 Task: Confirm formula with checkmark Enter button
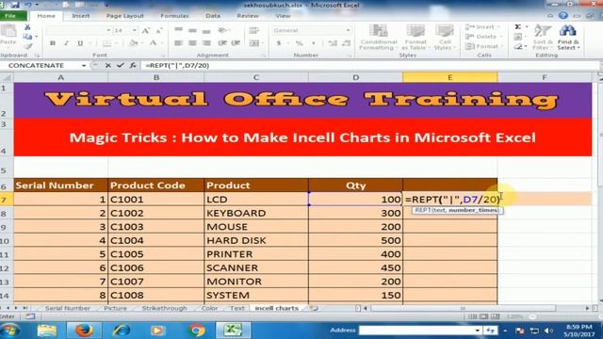(121, 66)
